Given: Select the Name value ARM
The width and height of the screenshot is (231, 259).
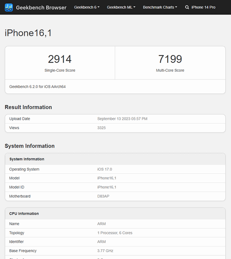Looking at the screenshot, I should tap(101, 224).
